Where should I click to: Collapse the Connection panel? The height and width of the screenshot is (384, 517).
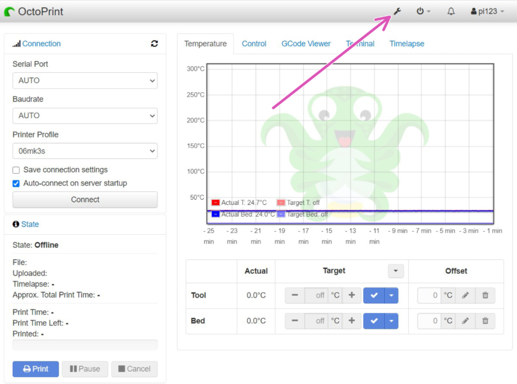click(41, 44)
